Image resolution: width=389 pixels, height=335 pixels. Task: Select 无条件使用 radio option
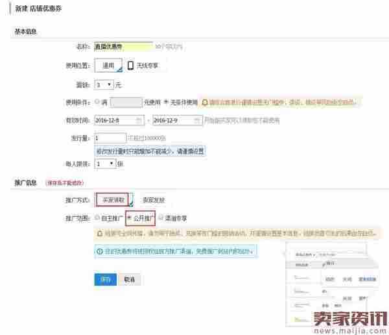pos(166,102)
